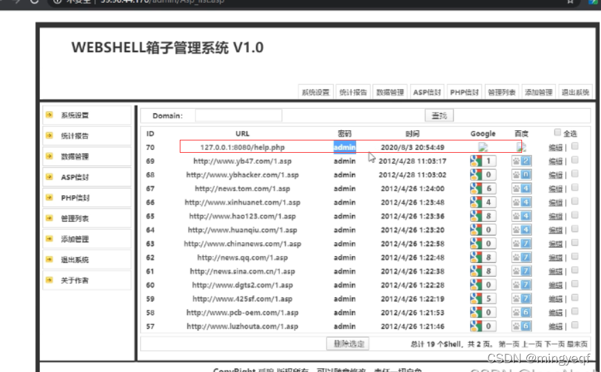This screenshot has width=601, height=372.
Task: Click 编辑 link for row 65
Action: (x=556, y=216)
